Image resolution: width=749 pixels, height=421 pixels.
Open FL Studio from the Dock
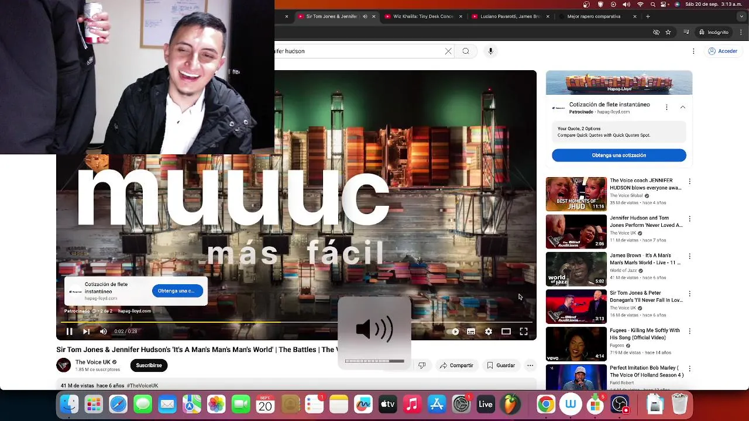[510, 404]
